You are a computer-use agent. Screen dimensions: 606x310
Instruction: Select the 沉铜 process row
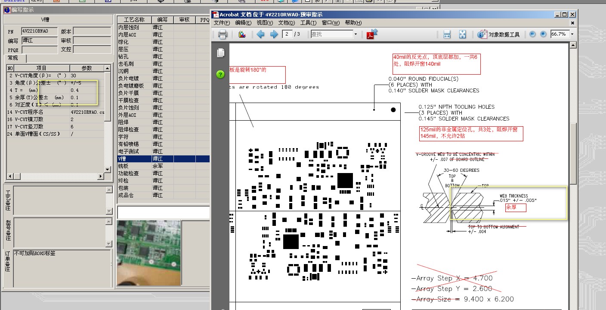click(163, 71)
